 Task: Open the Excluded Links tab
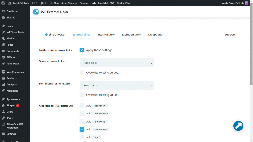click(x=131, y=35)
